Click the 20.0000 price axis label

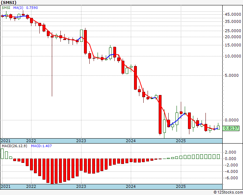coord(233,37)
